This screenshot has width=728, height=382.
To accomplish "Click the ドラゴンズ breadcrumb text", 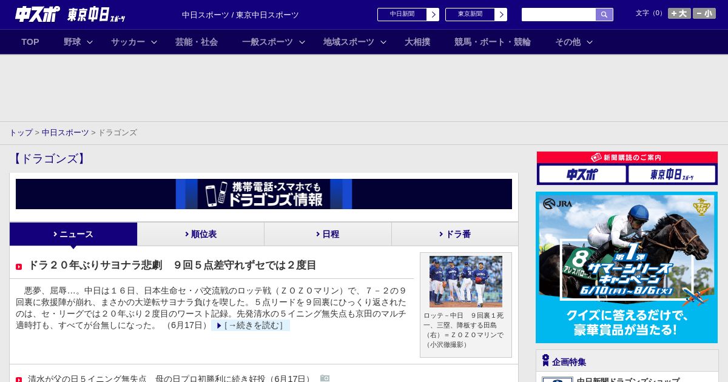I will [117, 132].
